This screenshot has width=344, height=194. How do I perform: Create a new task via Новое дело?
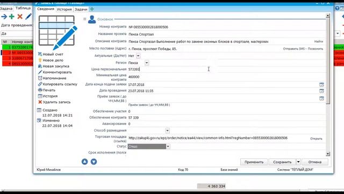53,60
